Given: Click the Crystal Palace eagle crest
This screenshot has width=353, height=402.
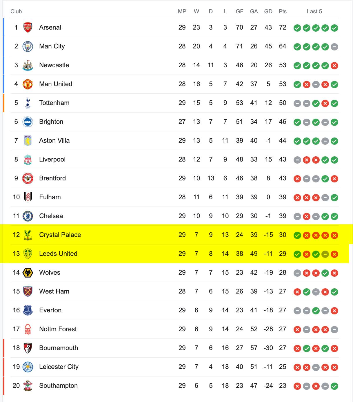Looking at the screenshot, I should point(28,235).
